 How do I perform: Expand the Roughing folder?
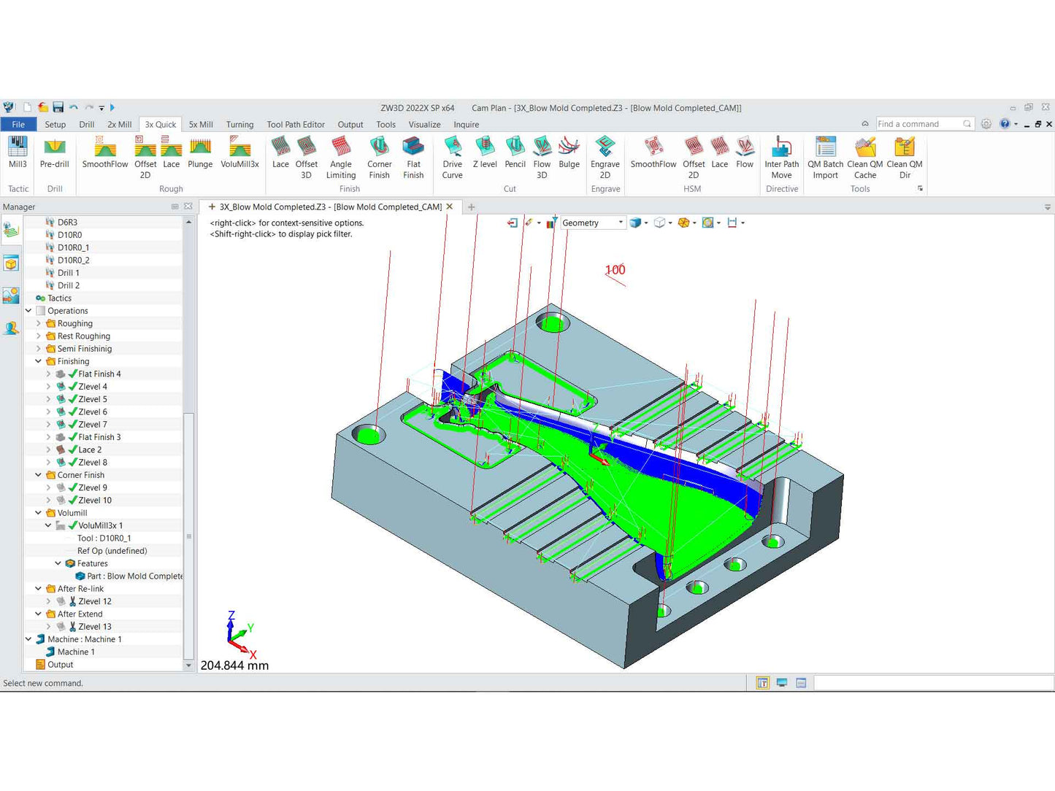point(39,324)
